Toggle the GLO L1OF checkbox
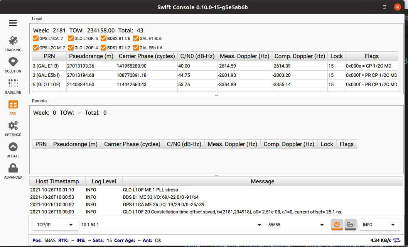The image size is (408, 247). (x=71, y=39)
